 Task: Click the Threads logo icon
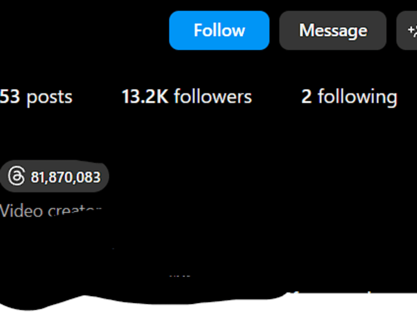17,176
